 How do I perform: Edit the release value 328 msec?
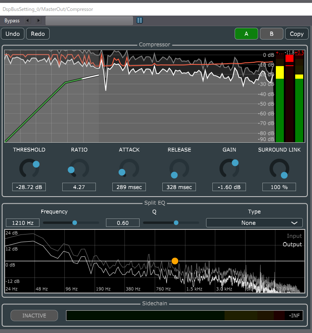(x=179, y=187)
